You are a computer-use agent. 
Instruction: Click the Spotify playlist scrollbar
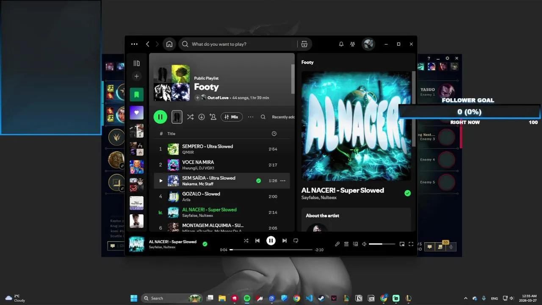coord(292,79)
